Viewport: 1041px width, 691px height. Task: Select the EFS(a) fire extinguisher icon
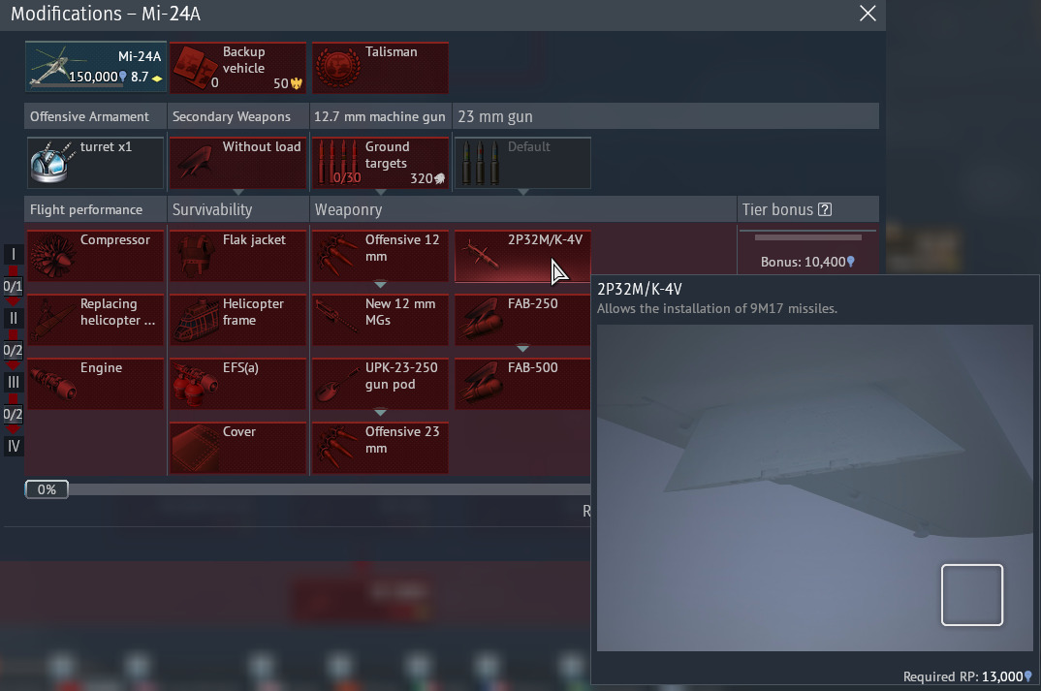(195, 385)
